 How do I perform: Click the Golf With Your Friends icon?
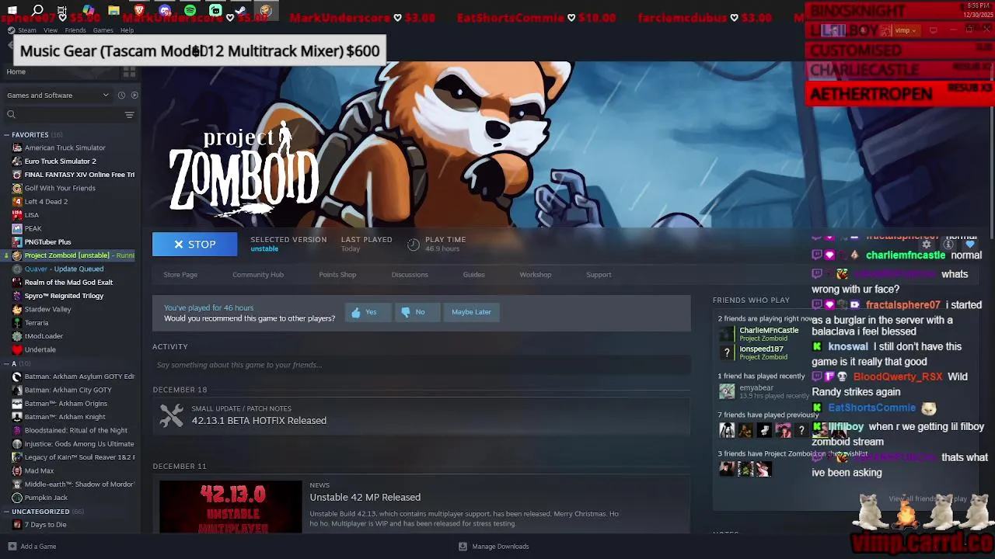pos(17,188)
